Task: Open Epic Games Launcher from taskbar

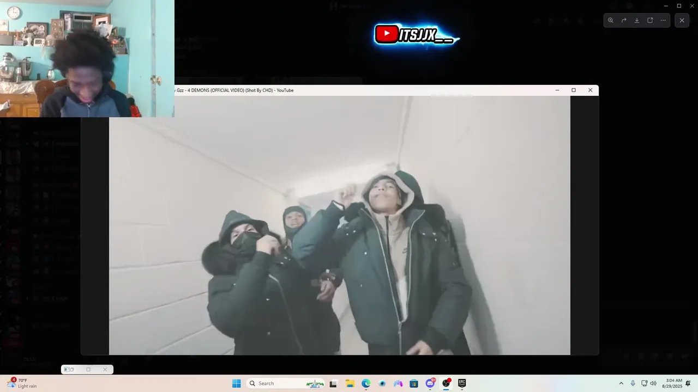Action: 462,383
